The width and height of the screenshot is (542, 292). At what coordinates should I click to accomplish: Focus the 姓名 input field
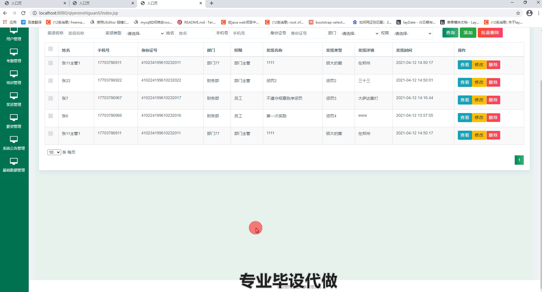click(x=195, y=33)
